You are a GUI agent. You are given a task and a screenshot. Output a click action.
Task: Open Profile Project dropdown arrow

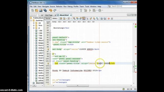coord(102,10)
